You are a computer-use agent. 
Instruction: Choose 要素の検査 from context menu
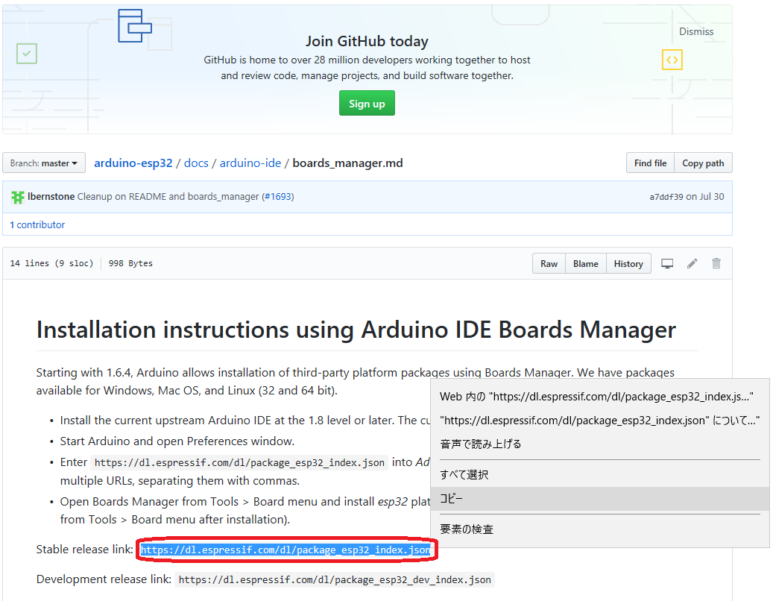point(600,529)
